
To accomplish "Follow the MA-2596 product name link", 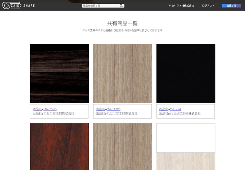I will tap(50, 109).
